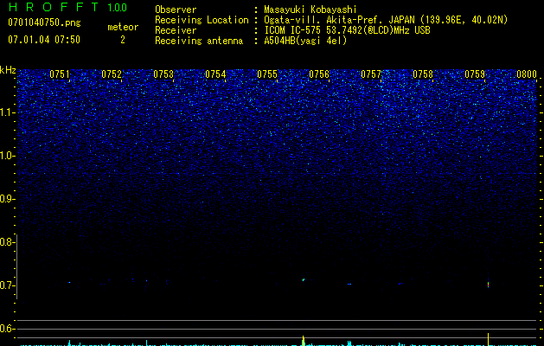
Task: Click the Receiver label
Action: tap(176, 30)
